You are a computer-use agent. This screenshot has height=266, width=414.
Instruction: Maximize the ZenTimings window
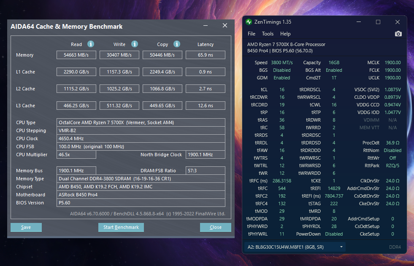(378, 22)
